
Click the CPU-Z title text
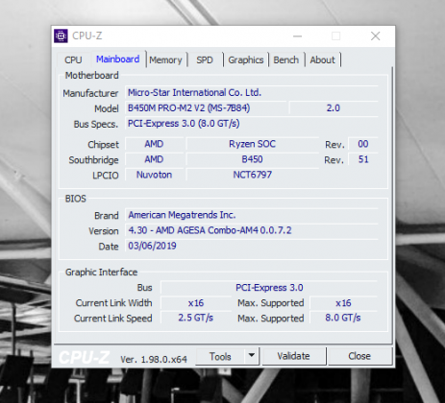click(x=87, y=36)
